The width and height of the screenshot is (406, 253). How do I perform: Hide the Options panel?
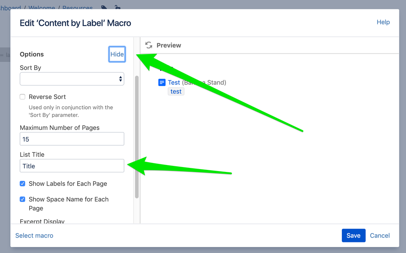pos(117,54)
